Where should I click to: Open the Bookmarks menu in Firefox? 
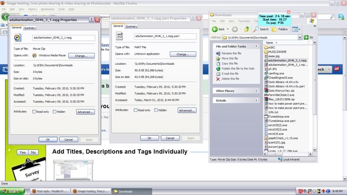click(x=47, y=9)
